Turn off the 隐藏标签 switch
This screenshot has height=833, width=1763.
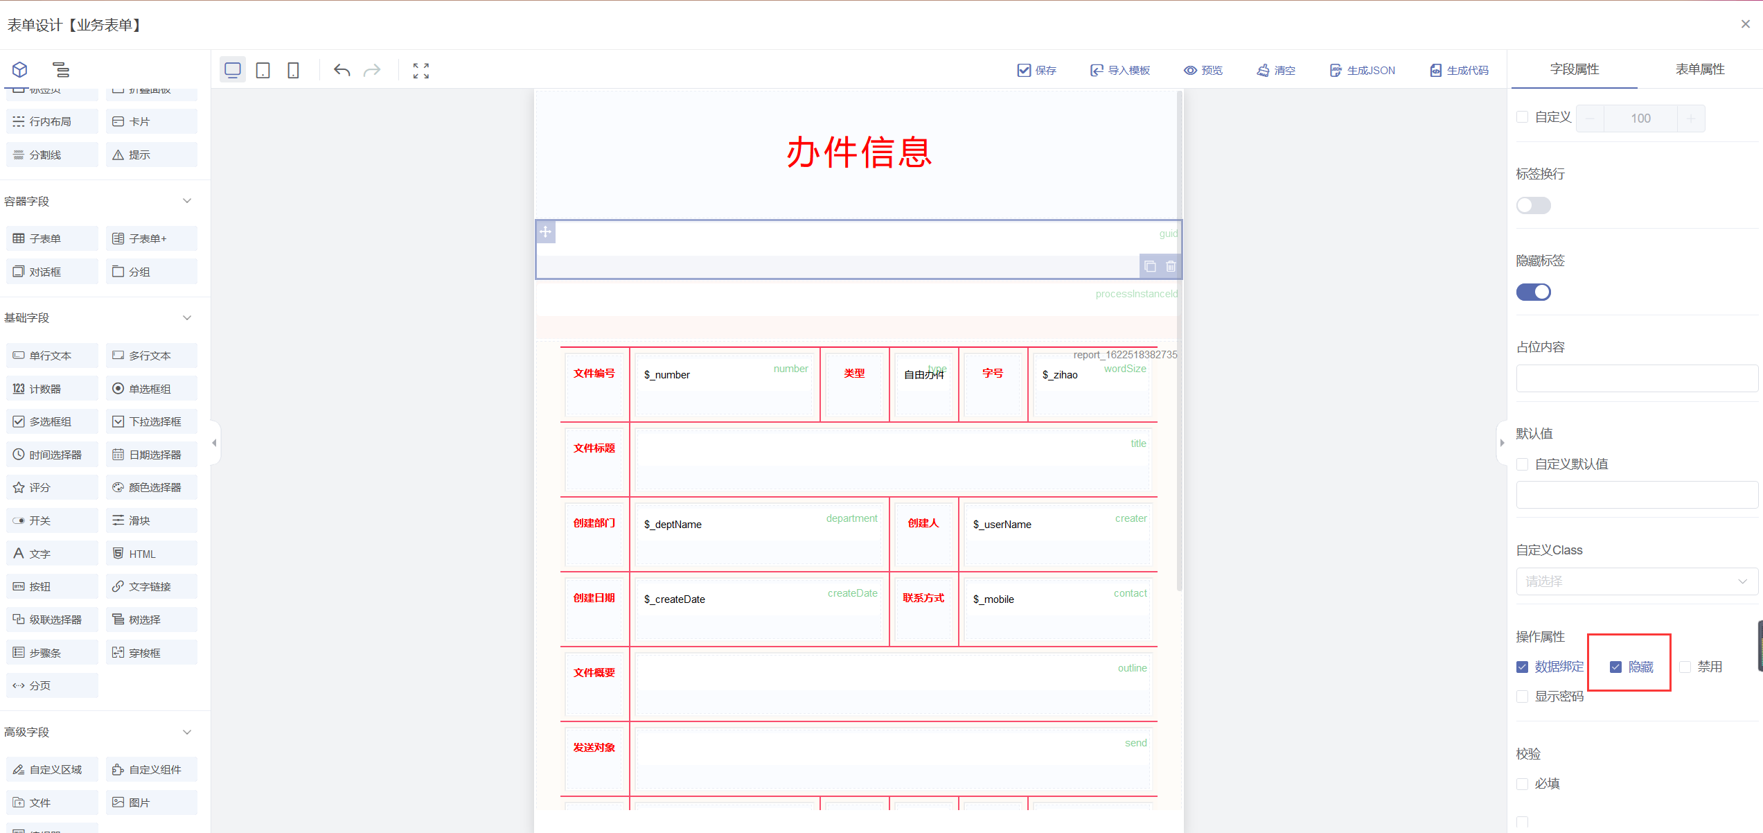(1534, 292)
